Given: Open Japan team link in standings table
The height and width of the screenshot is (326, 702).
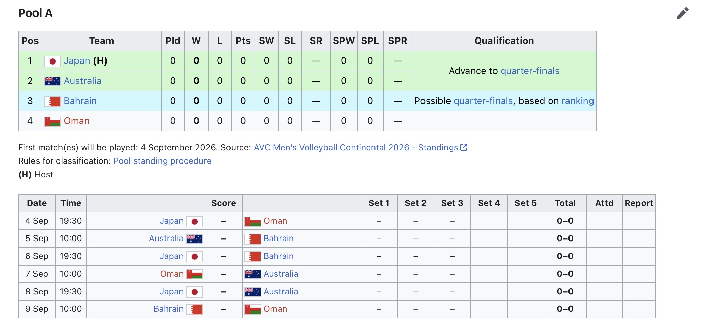Looking at the screenshot, I should [77, 61].
